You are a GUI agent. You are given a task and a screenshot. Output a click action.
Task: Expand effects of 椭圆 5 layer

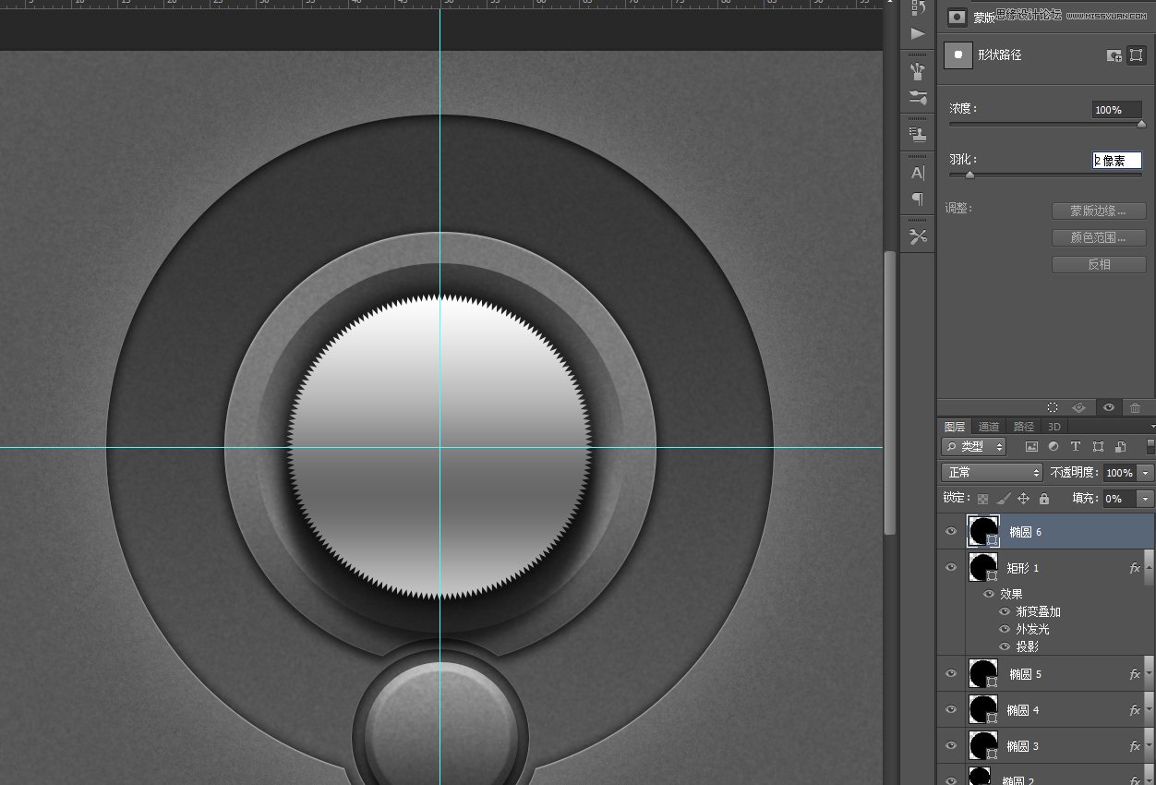coord(1149,674)
